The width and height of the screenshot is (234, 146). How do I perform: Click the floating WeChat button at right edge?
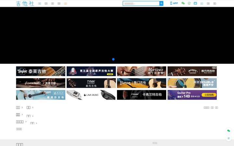coord(228,131)
